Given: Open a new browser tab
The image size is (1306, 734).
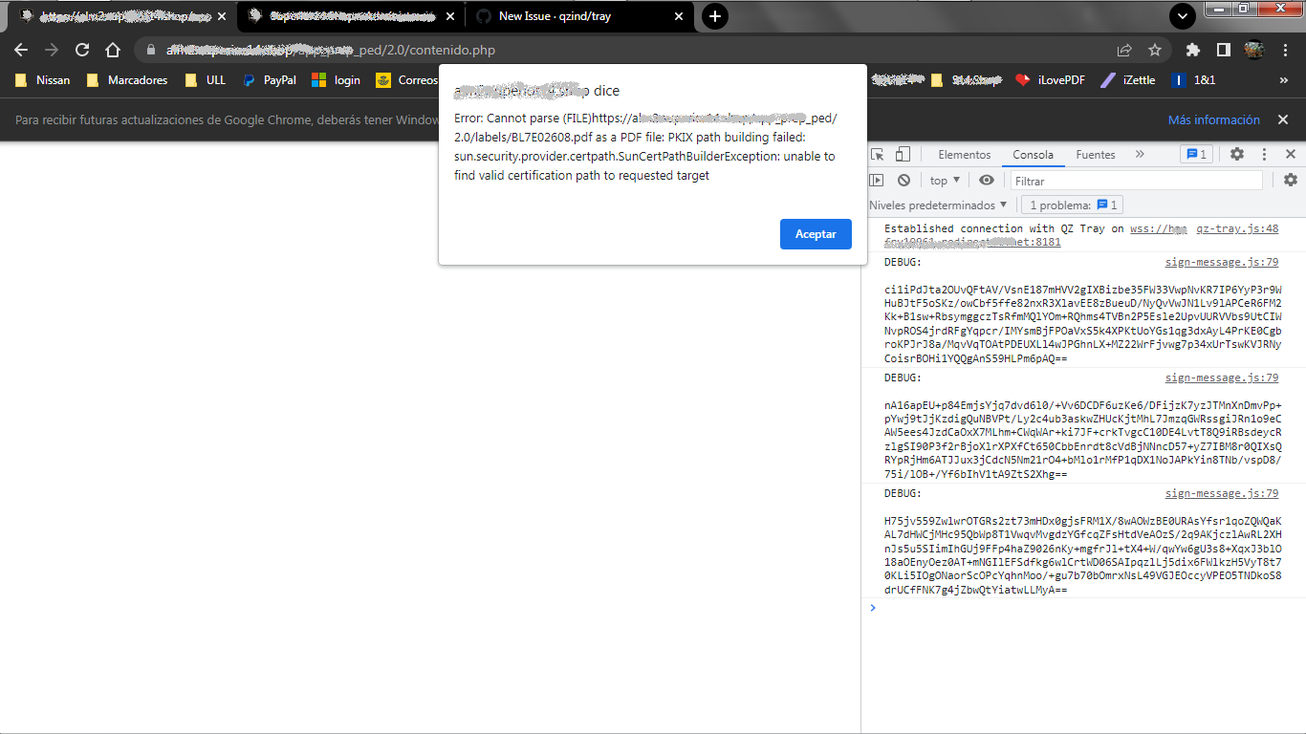Looking at the screenshot, I should [715, 16].
